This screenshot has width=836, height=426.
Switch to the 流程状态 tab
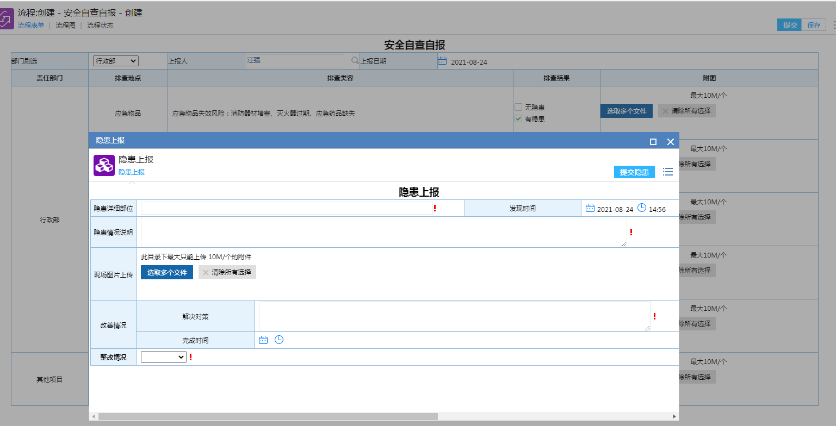point(100,26)
